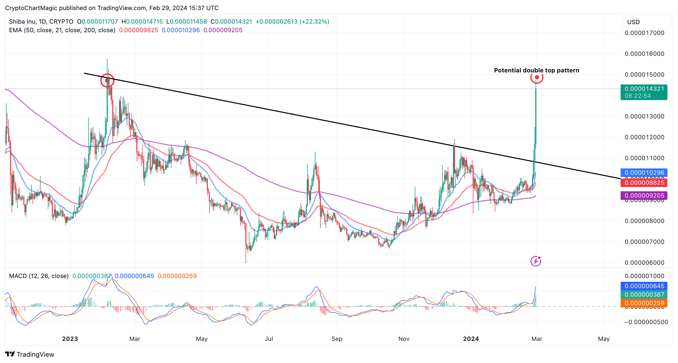Click the 0.000008000 price axis label
Viewport: 678px width, 363px height.
click(x=644, y=221)
